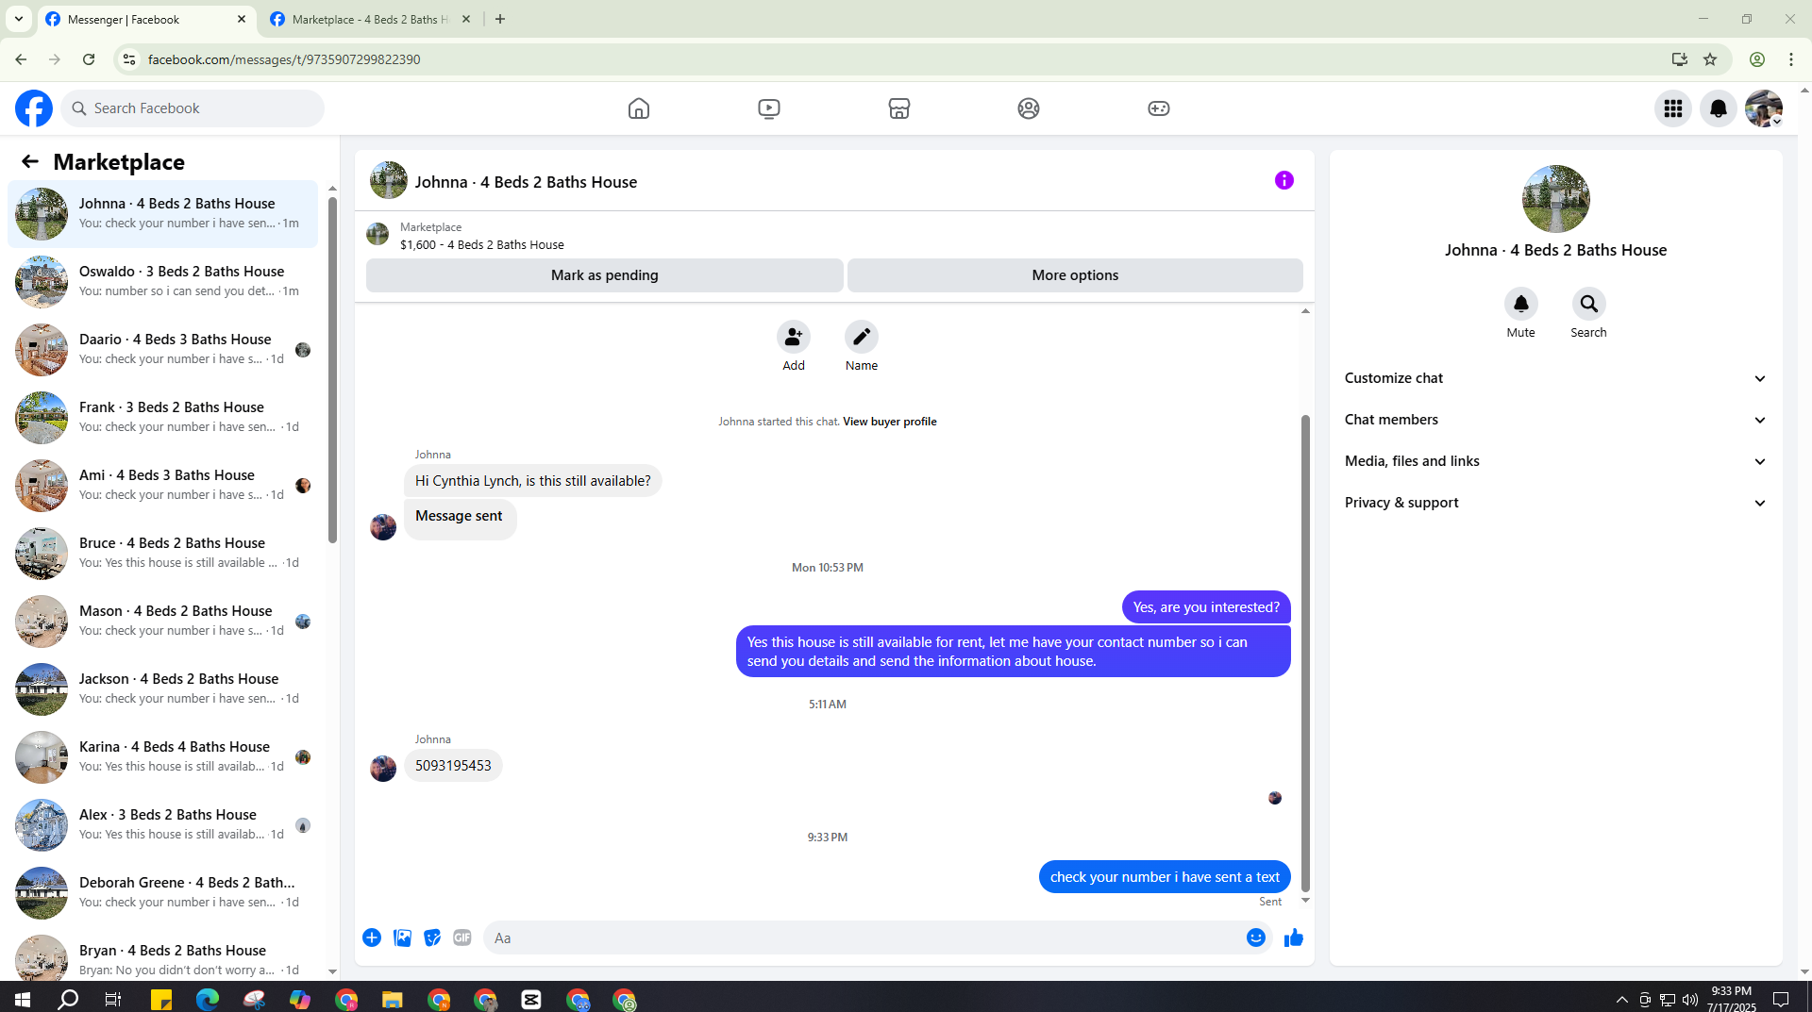Bookmark this page star icon
Image resolution: width=1812 pixels, height=1012 pixels.
pyautogui.click(x=1710, y=59)
